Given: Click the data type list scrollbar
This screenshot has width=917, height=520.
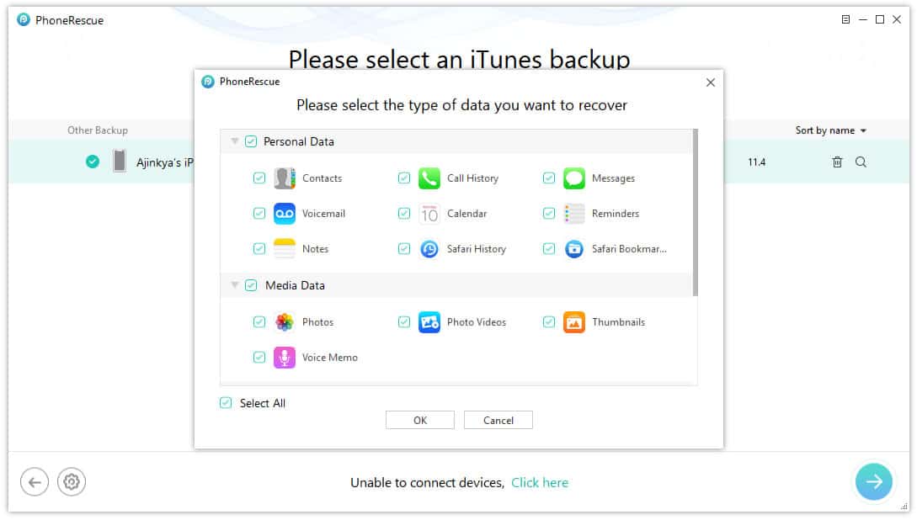Looking at the screenshot, I should tap(695, 213).
